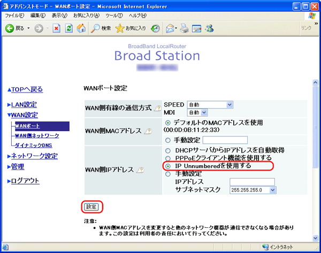Select IP Unnumberedを使用する radio
This screenshot has width=321, height=253.
pos(167,166)
